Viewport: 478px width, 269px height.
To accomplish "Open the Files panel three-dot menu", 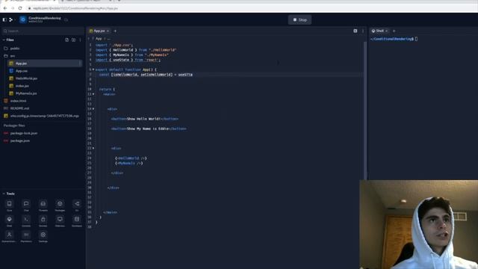I will click(x=80, y=40).
